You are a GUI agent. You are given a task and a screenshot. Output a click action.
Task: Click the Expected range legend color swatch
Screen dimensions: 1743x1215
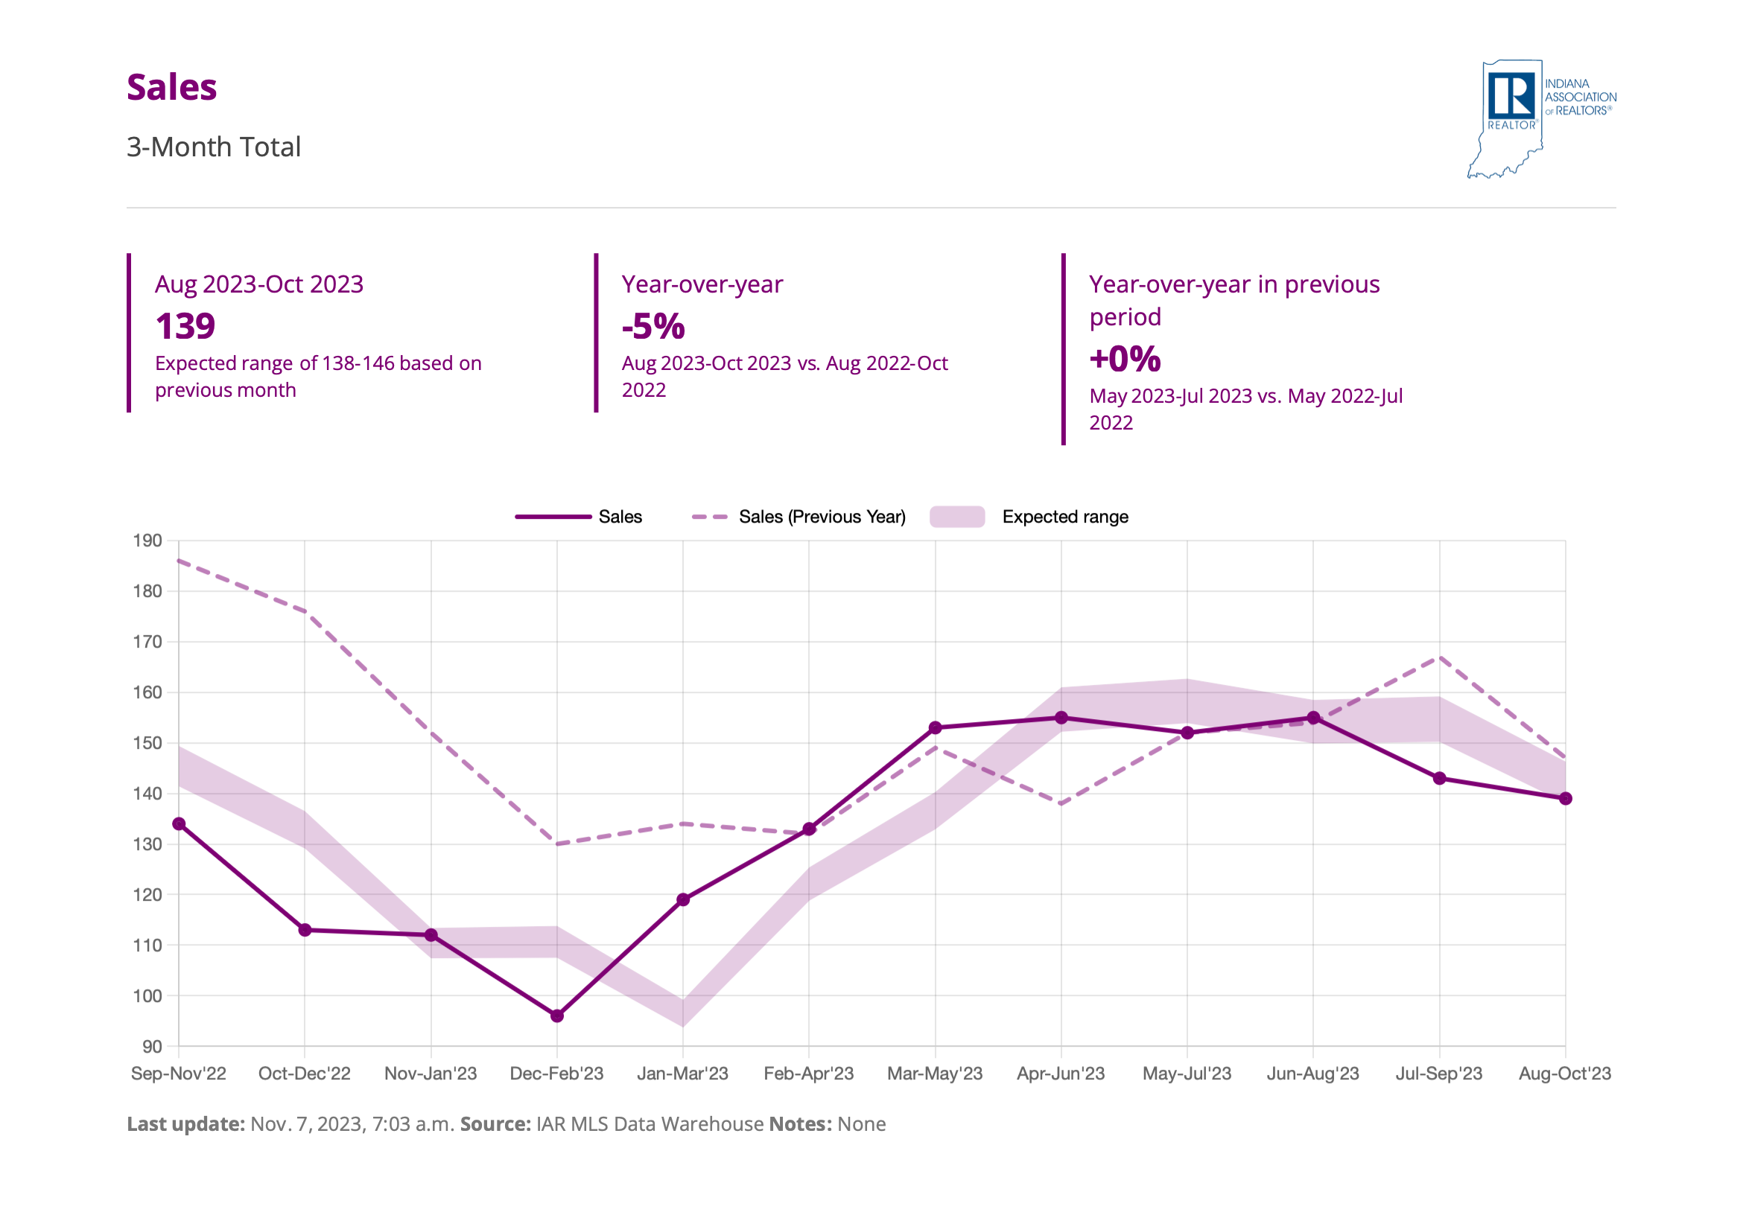coord(956,517)
